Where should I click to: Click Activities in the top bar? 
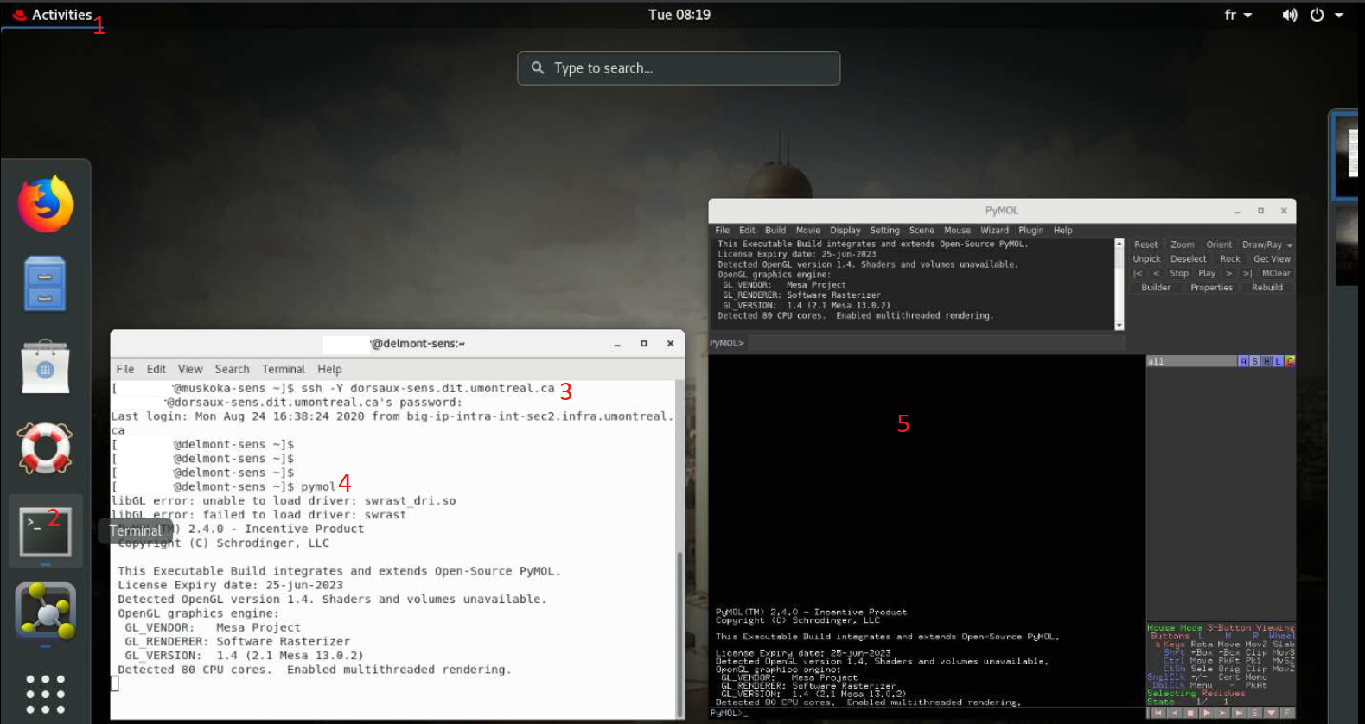coord(52,15)
